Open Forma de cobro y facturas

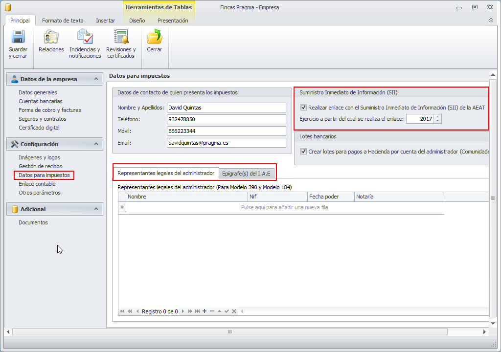tap(50, 110)
